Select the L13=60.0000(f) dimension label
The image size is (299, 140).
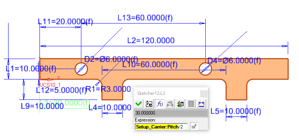(145, 18)
